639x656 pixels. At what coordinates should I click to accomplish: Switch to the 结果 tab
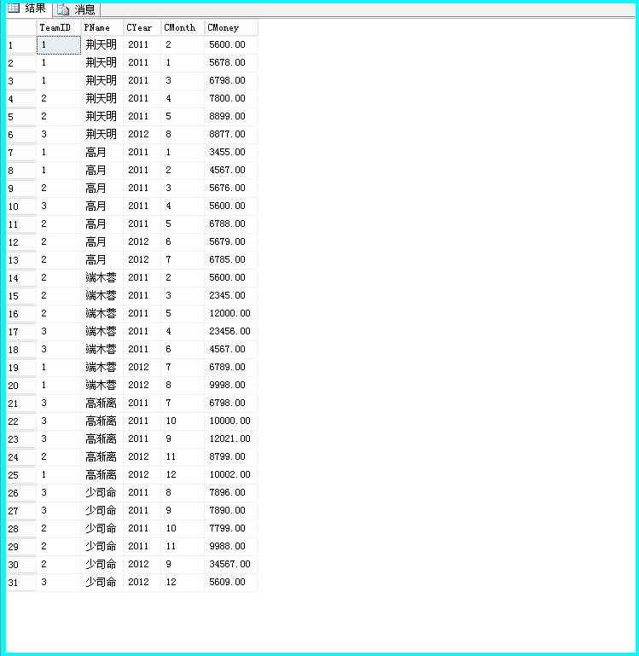pos(28,9)
